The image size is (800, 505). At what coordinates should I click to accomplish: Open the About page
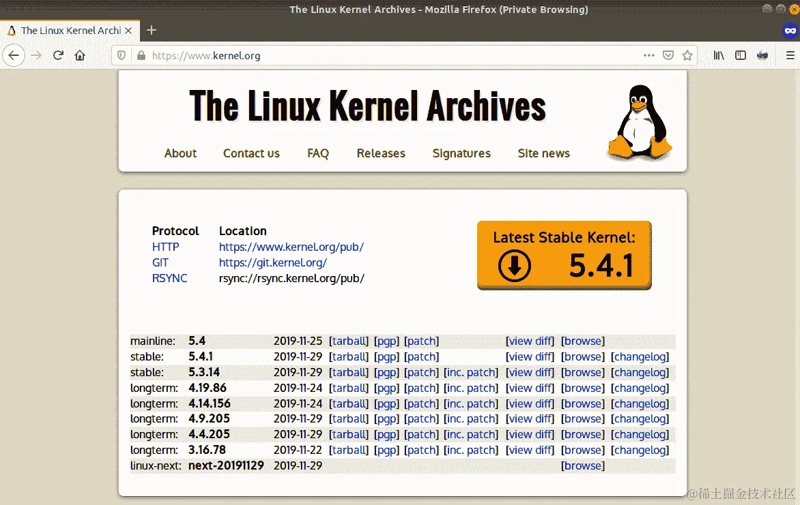point(181,153)
